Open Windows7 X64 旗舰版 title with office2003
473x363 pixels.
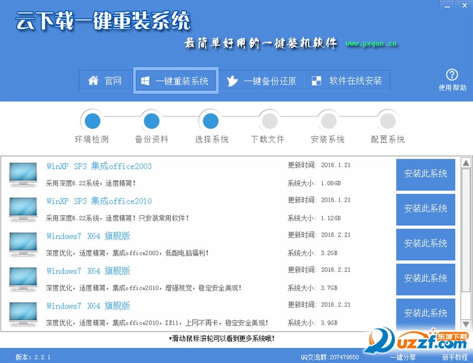[88, 236]
